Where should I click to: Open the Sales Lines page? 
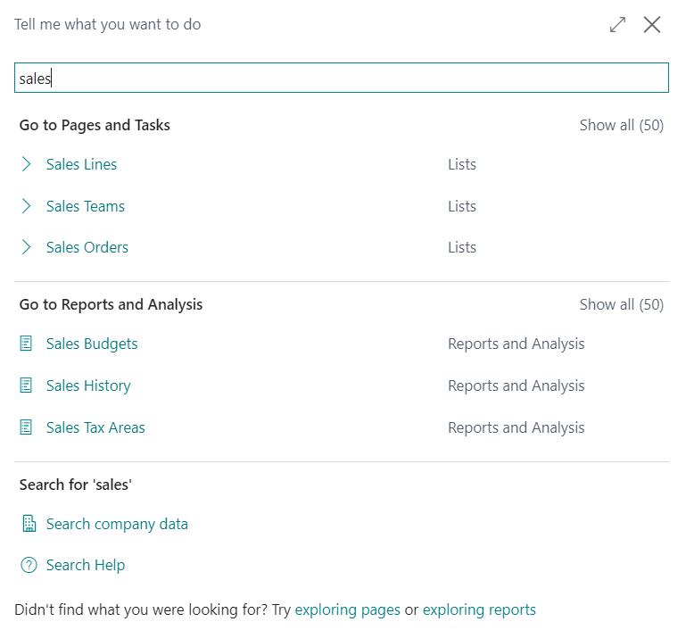(x=81, y=164)
